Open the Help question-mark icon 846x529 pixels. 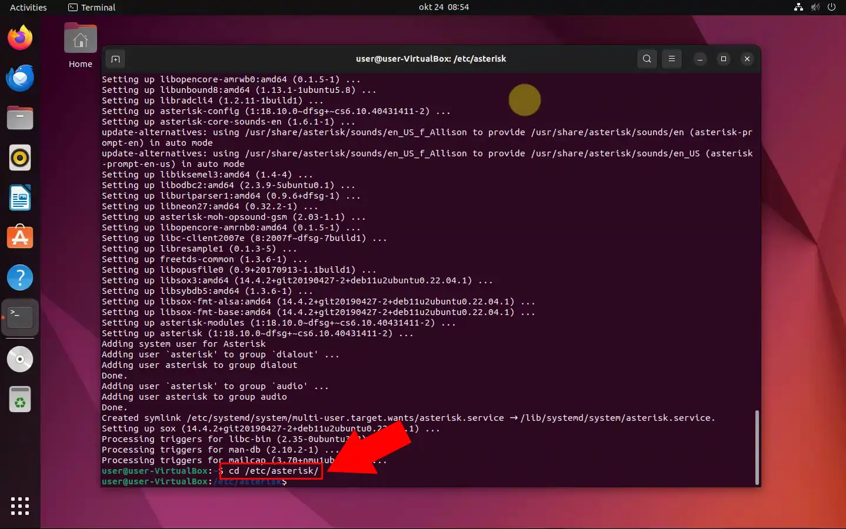[x=20, y=278]
